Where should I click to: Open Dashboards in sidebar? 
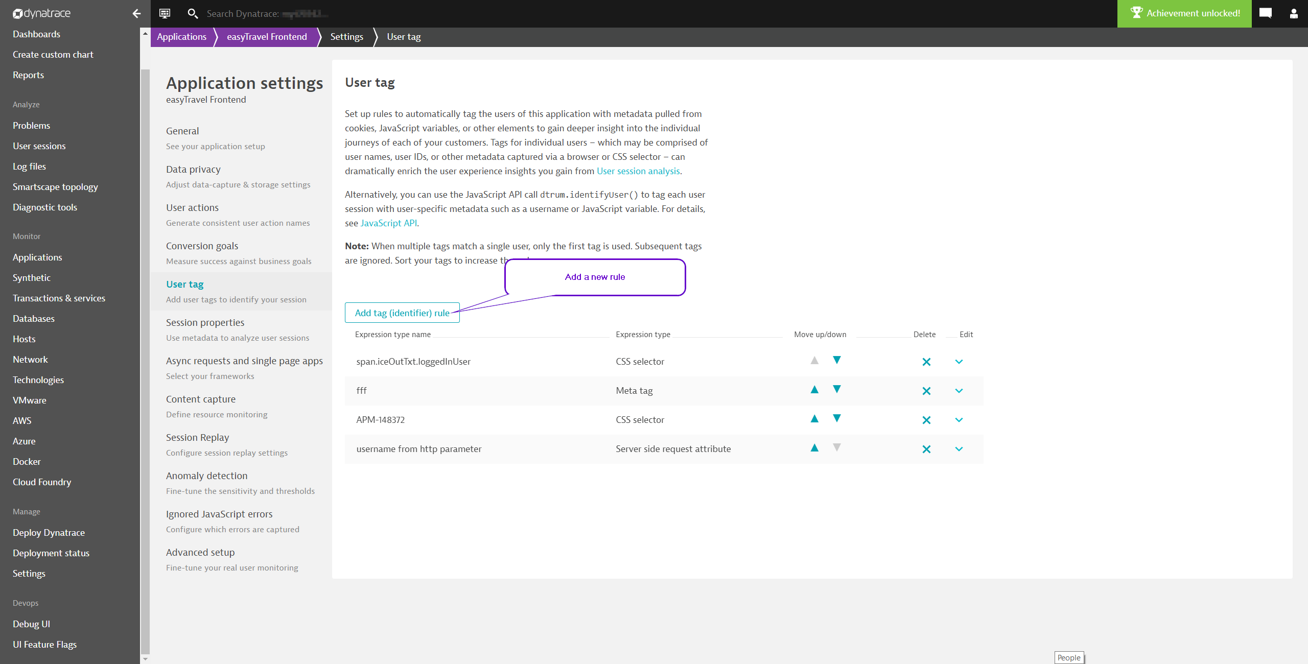point(36,34)
